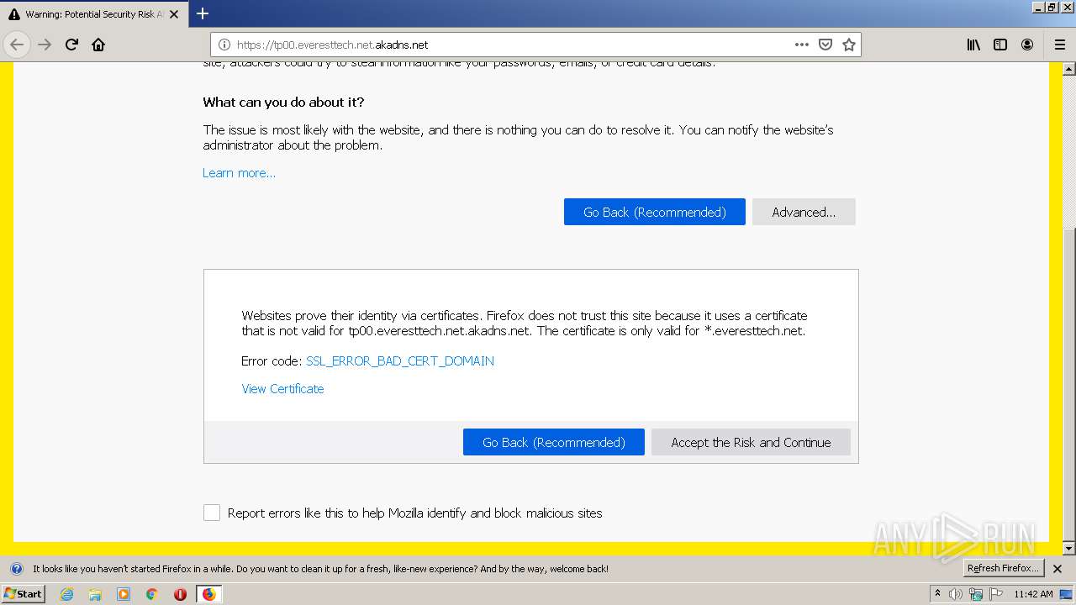Image resolution: width=1076 pixels, height=605 pixels.
Task: Click the browser Back arrow button
Action: (17, 45)
